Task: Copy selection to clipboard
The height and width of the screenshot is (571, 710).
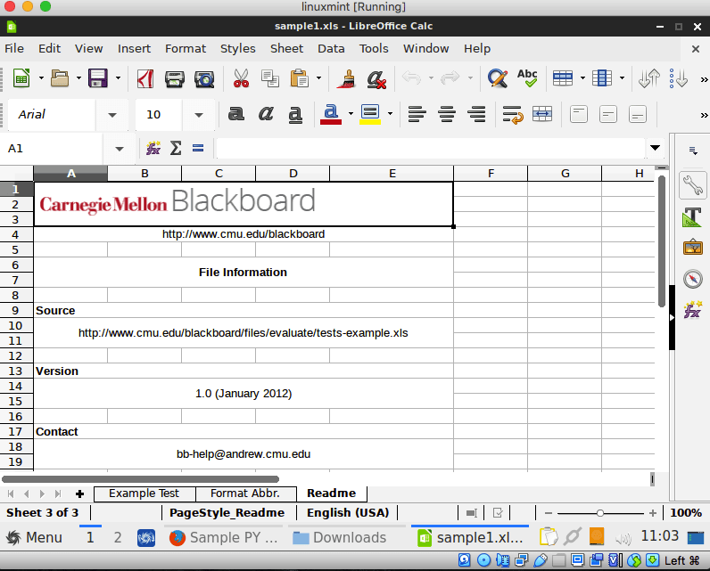Action: pos(270,78)
